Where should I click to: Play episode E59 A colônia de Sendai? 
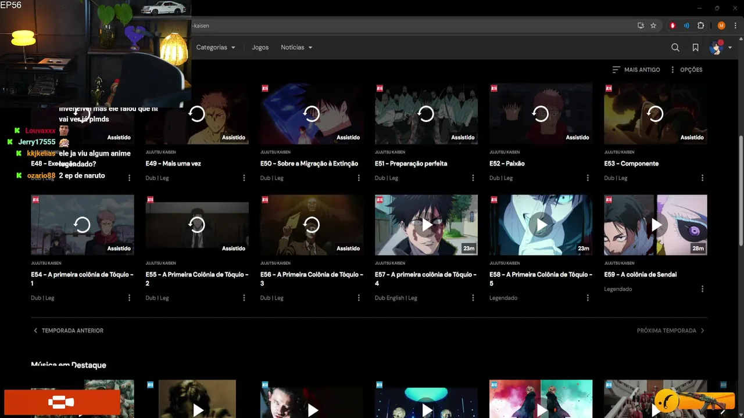tap(656, 225)
